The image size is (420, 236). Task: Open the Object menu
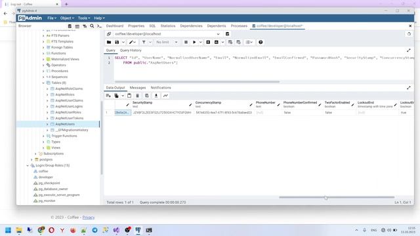(67, 18)
